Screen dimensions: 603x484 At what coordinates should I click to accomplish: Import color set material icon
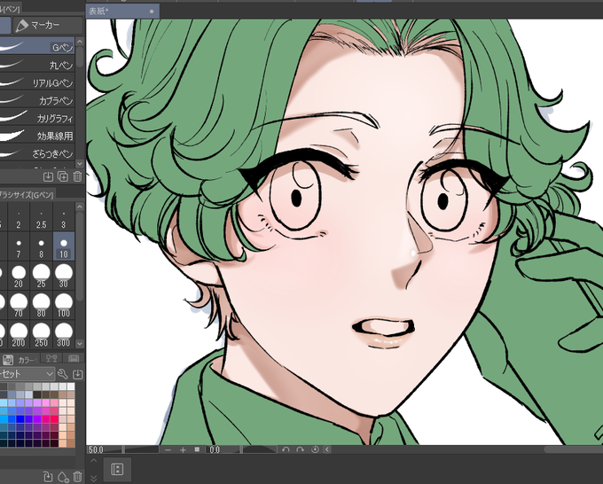[77, 374]
